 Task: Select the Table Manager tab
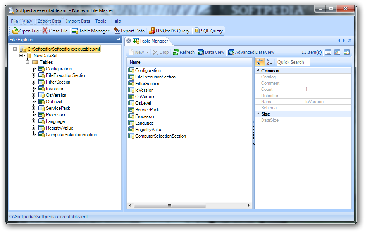(150, 41)
